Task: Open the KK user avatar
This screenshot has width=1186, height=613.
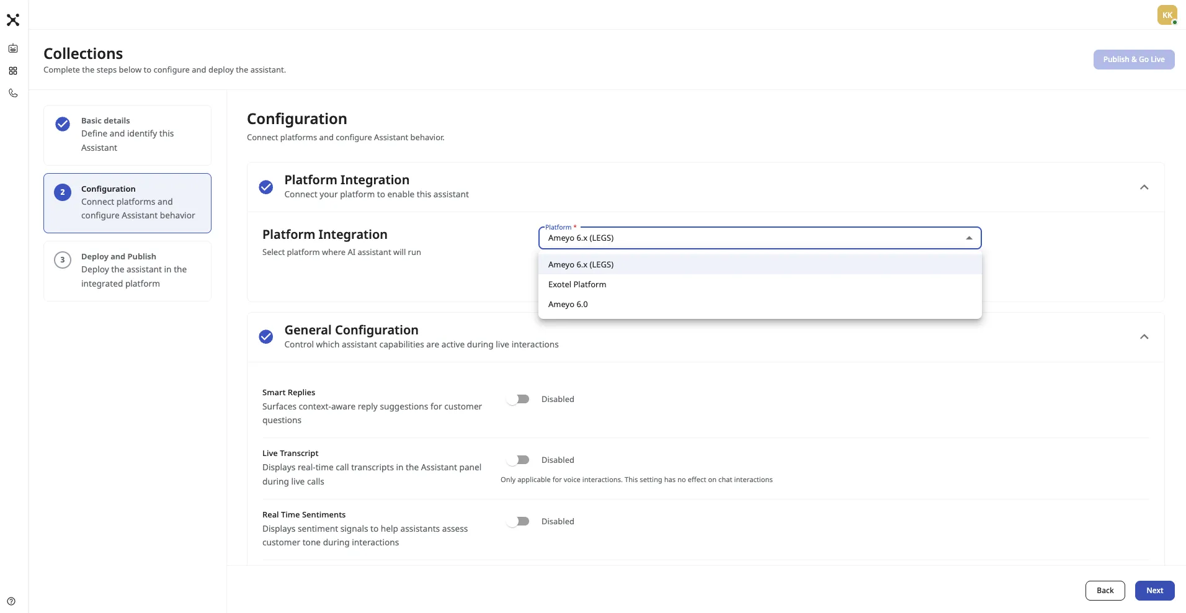Action: pos(1167,15)
